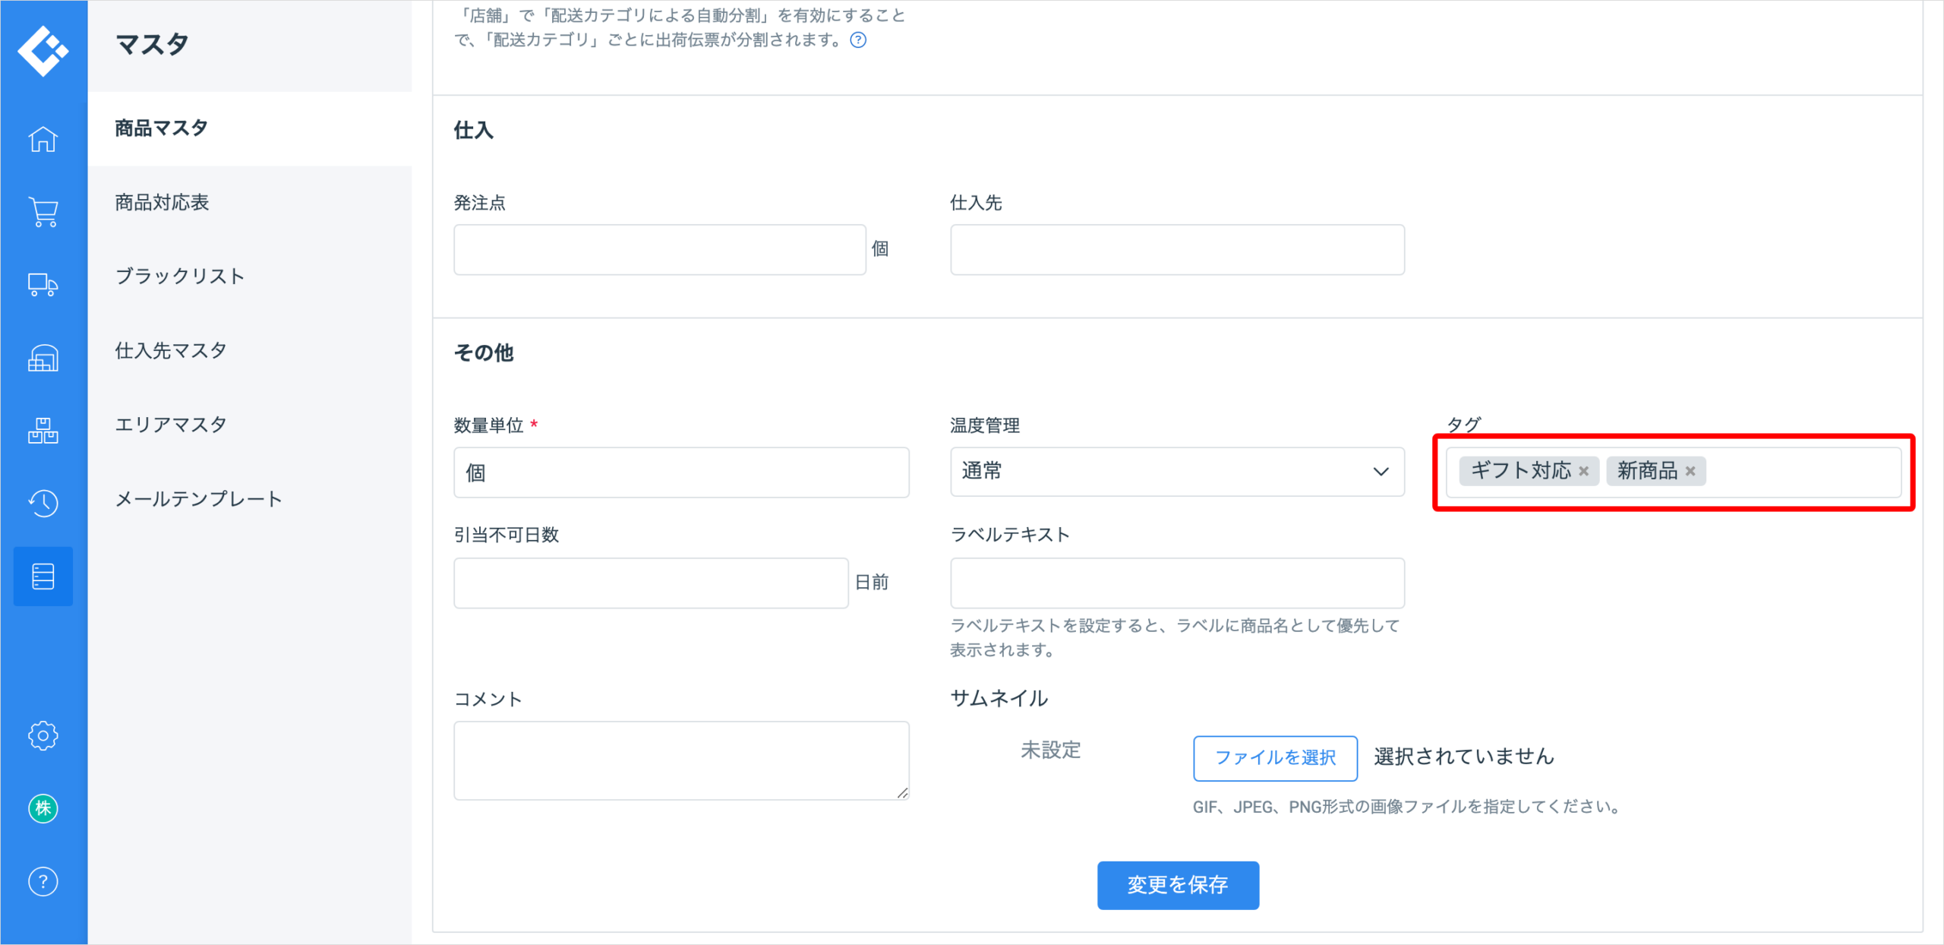Screen dimensions: 1944x945
Task: Click the app logo icon
Action: (43, 51)
